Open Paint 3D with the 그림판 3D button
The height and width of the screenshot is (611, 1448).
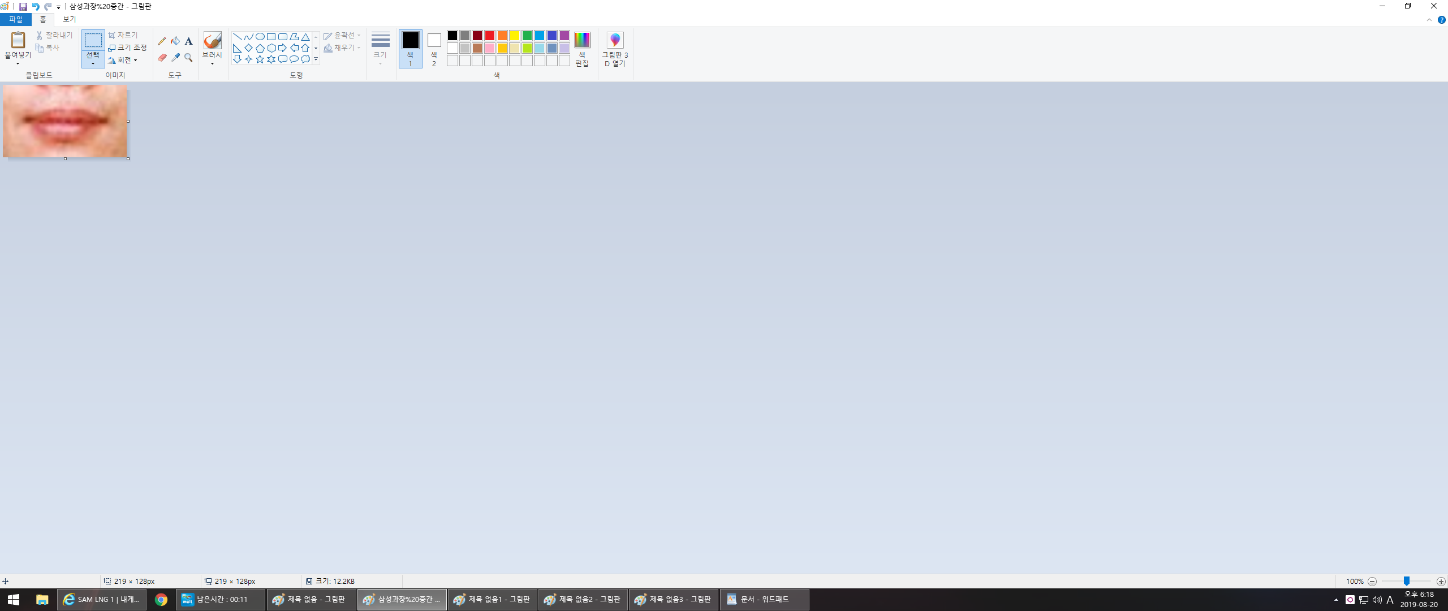click(x=615, y=49)
